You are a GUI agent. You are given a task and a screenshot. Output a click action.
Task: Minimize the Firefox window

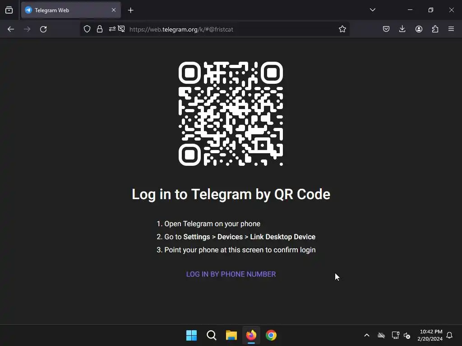click(410, 10)
